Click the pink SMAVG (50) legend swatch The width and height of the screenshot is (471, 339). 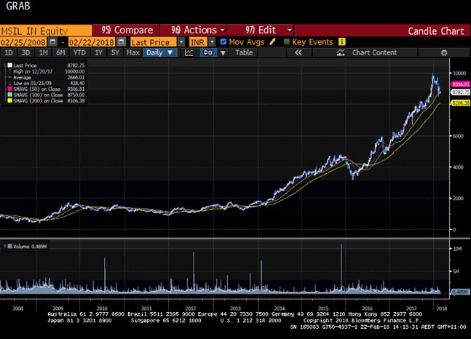pyautogui.click(x=7, y=87)
